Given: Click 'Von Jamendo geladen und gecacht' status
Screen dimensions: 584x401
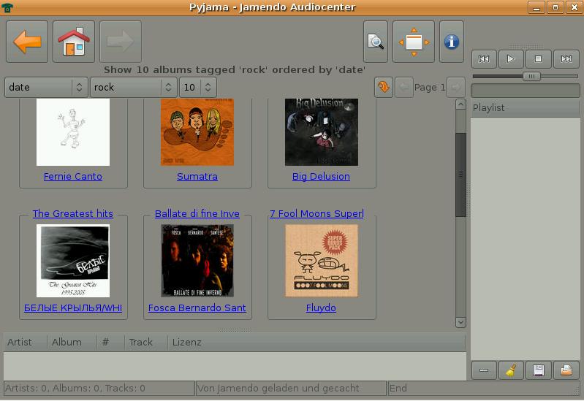Looking at the screenshot, I should coord(278,389).
